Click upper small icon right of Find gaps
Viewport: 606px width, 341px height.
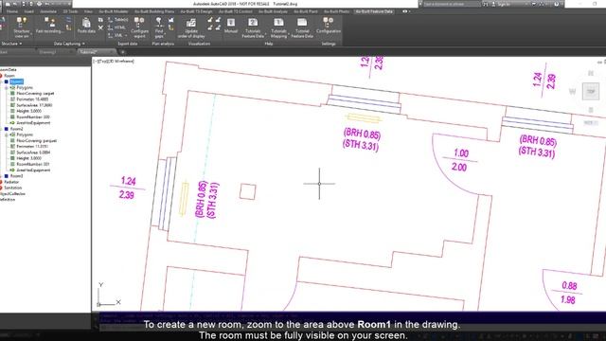[170, 20]
